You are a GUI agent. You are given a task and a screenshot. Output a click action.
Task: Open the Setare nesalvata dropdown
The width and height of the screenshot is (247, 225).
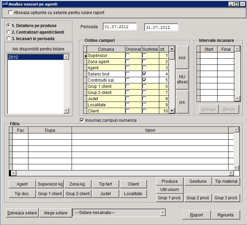tap(163, 213)
